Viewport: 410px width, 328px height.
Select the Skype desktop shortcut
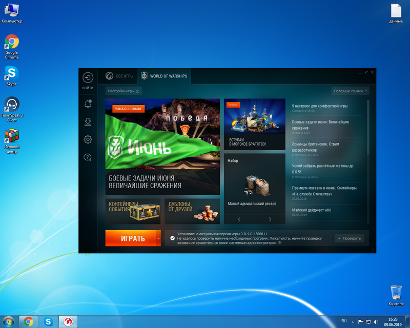point(12,76)
